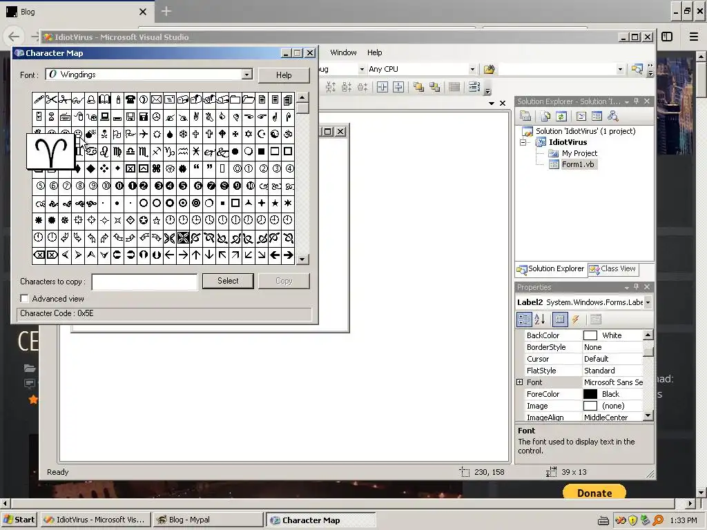Click the Image (none) preview swatch
This screenshot has width=707, height=530.
pyautogui.click(x=590, y=406)
